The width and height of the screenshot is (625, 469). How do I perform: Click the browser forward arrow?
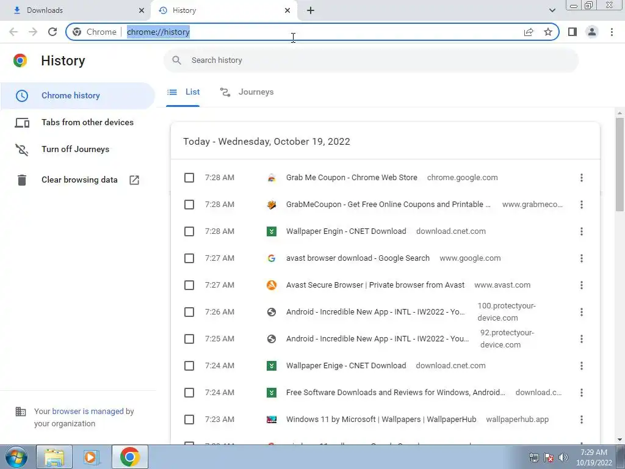click(33, 32)
